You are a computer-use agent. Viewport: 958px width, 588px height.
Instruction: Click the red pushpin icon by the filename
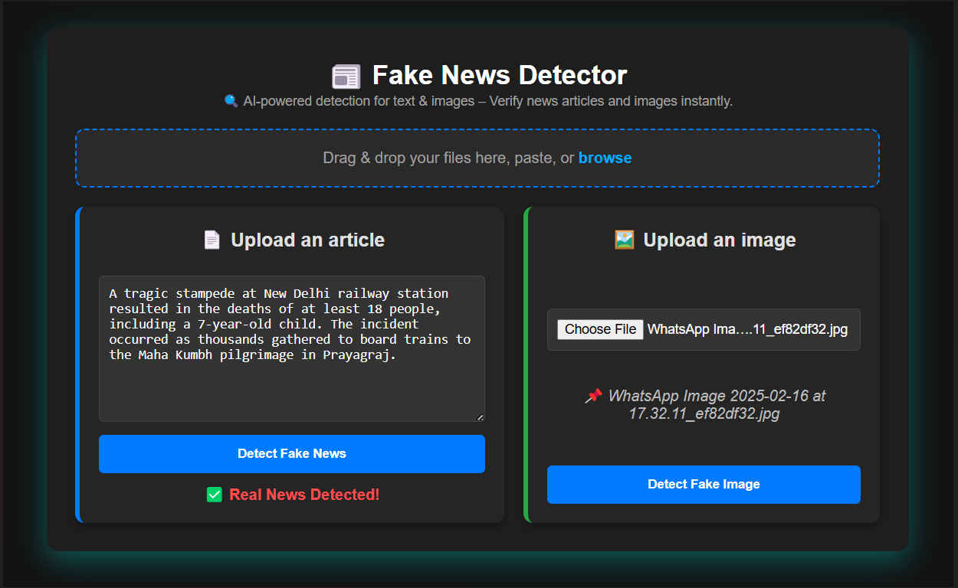click(x=592, y=397)
